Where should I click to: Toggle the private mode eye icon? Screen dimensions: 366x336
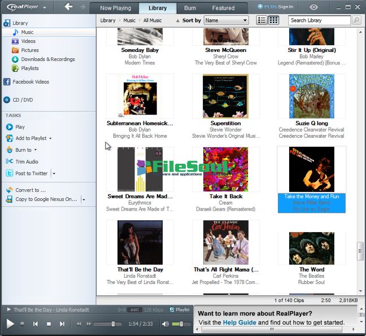tap(314, 7)
